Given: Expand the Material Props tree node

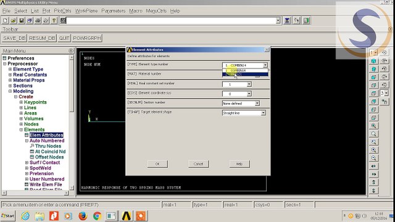Looking at the screenshot, I should (10, 80).
